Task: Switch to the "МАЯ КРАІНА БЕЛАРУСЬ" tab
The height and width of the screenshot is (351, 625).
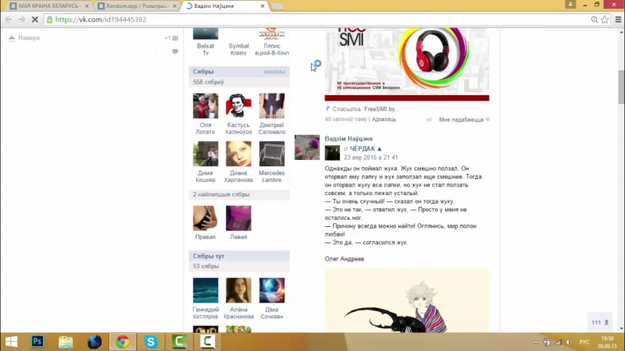Action: click(48, 5)
